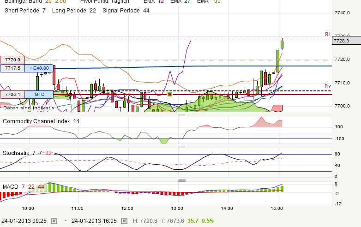The height and width of the screenshot is (227, 361).
Task: Click the R1 resistance label
Action: [328, 34]
